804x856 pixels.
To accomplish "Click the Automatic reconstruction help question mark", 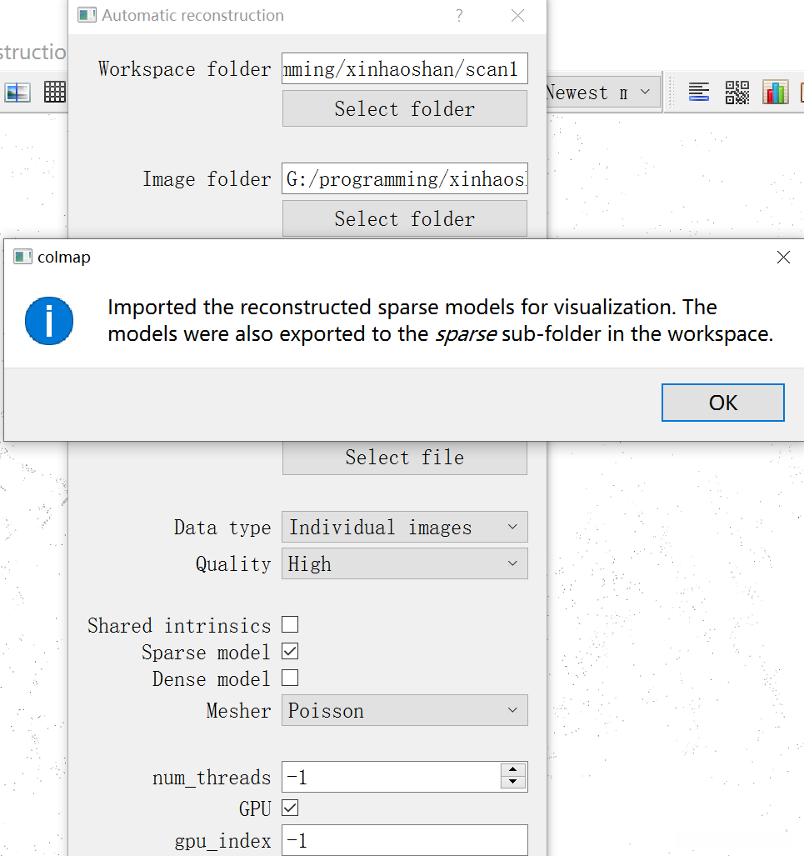I will pyautogui.click(x=460, y=16).
